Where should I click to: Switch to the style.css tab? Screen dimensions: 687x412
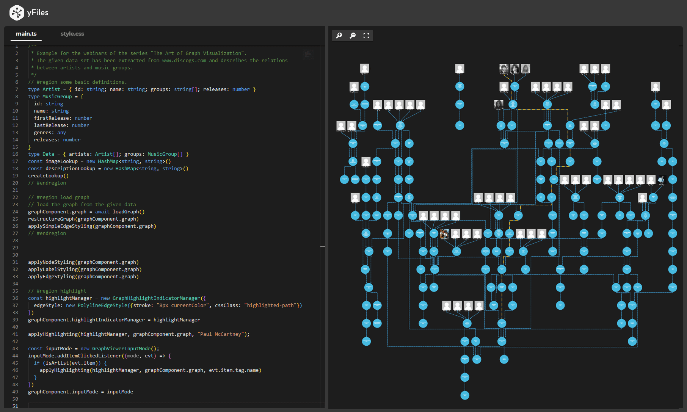pos(72,33)
